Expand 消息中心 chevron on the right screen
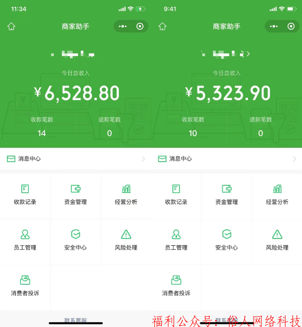This screenshot has height=327, width=302. click(x=294, y=159)
